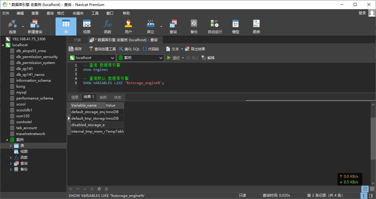This screenshot has width=376, height=199.
Task: Click the delete record minus icon
Action: (x=78, y=189)
